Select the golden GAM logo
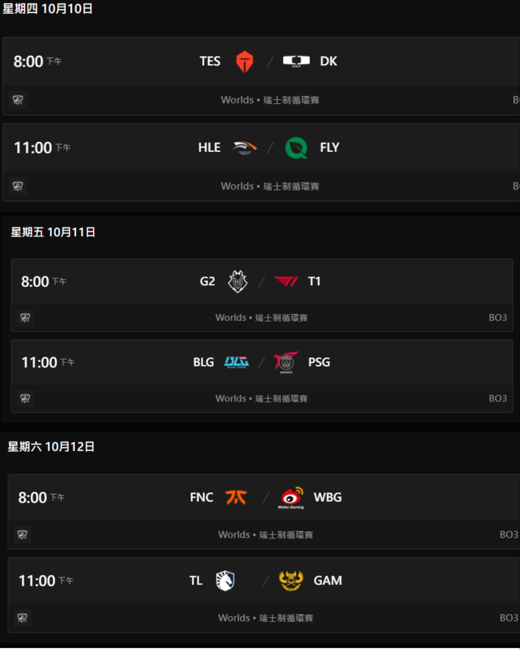 coord(291,580)
